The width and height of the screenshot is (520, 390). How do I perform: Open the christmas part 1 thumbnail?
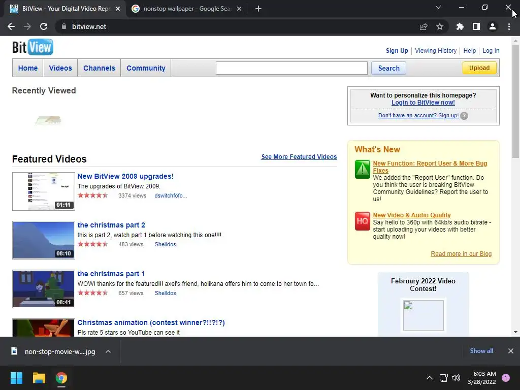coord(44,289)
